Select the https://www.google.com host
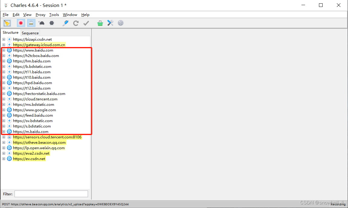This screenshot has width=348, height=208. pyautogui.click(x=34, y=110)
